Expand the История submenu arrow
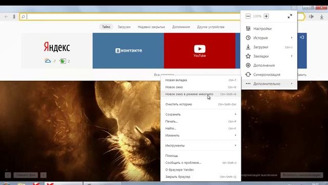The height and width of the screenshot is (185, 328). coord(292,38)
